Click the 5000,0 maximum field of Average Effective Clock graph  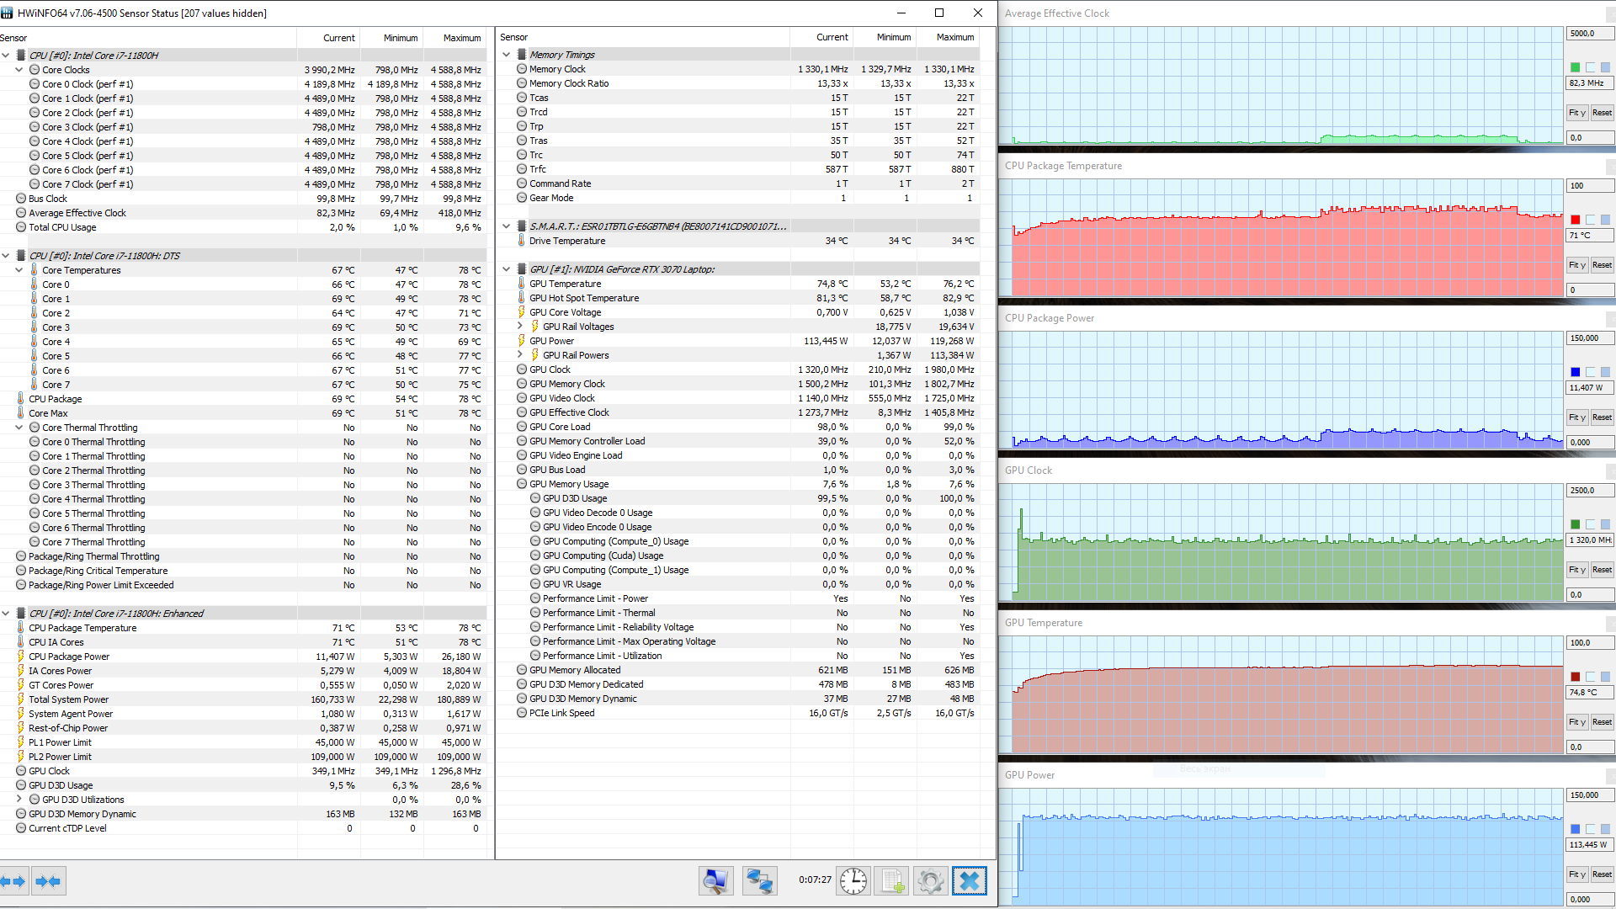(1588, 34)
